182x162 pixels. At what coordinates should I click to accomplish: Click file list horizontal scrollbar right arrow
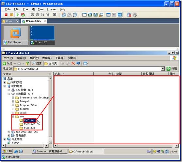(x=177, y=146)
